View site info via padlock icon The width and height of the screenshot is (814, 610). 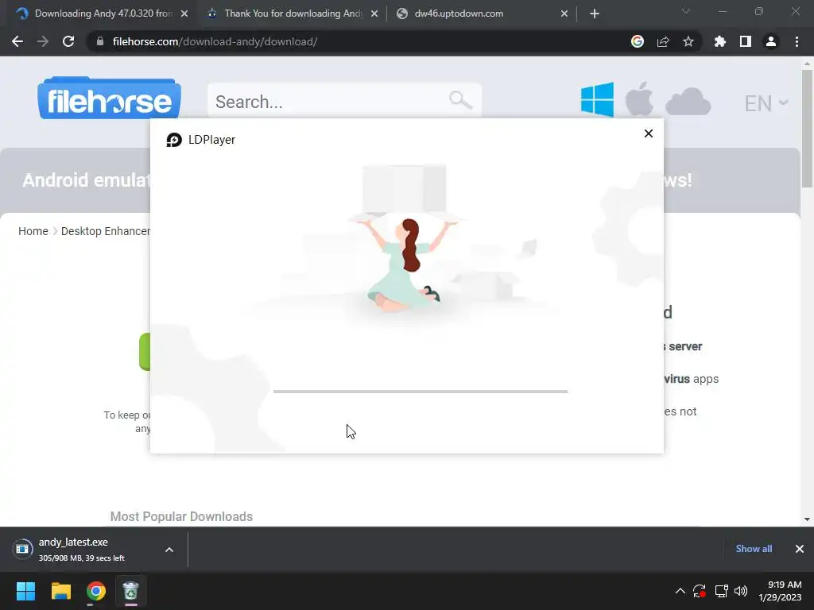pos(100,41)
